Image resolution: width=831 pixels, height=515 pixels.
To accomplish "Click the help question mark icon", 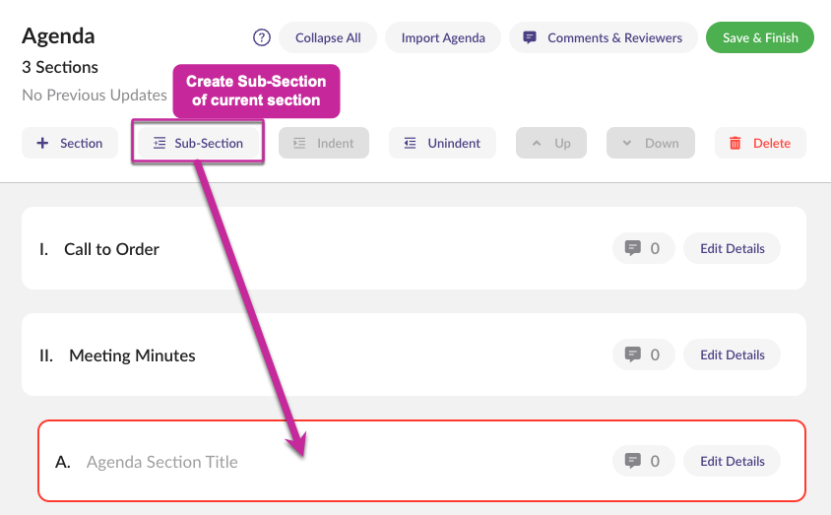I will 262,37.
